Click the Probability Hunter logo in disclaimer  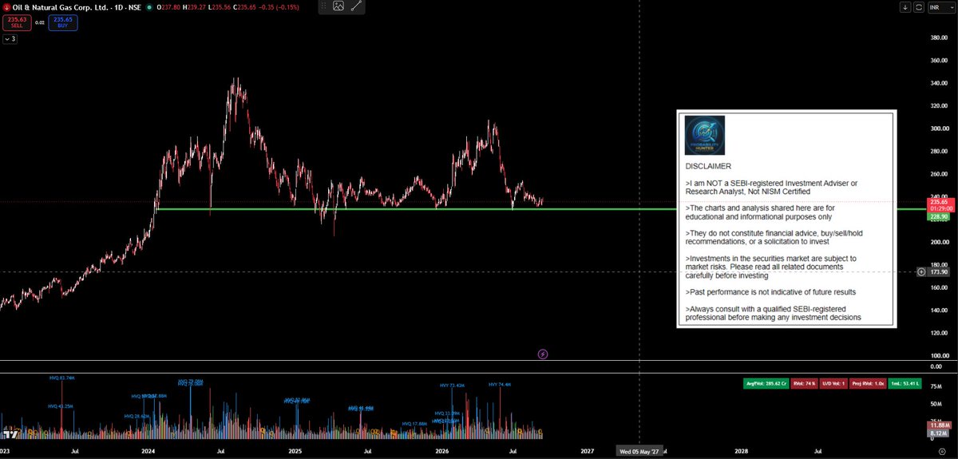coord(705,135)
